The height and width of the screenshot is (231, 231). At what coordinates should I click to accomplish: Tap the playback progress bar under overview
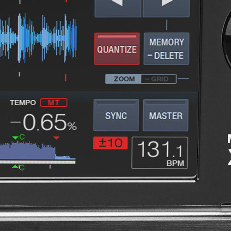click(x=38, y=162)
